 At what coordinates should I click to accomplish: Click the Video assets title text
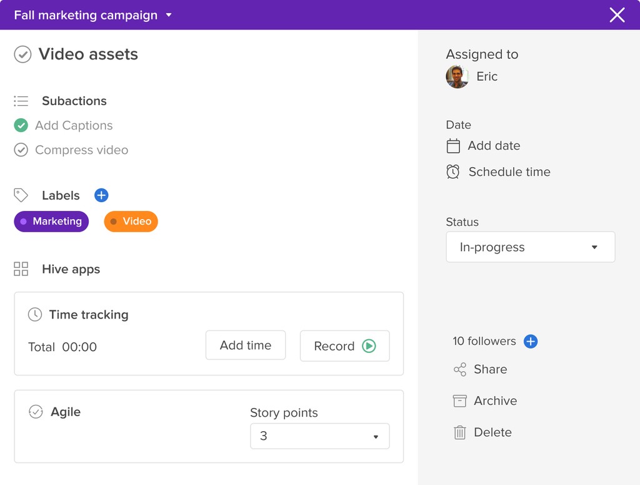coord(88,54)
